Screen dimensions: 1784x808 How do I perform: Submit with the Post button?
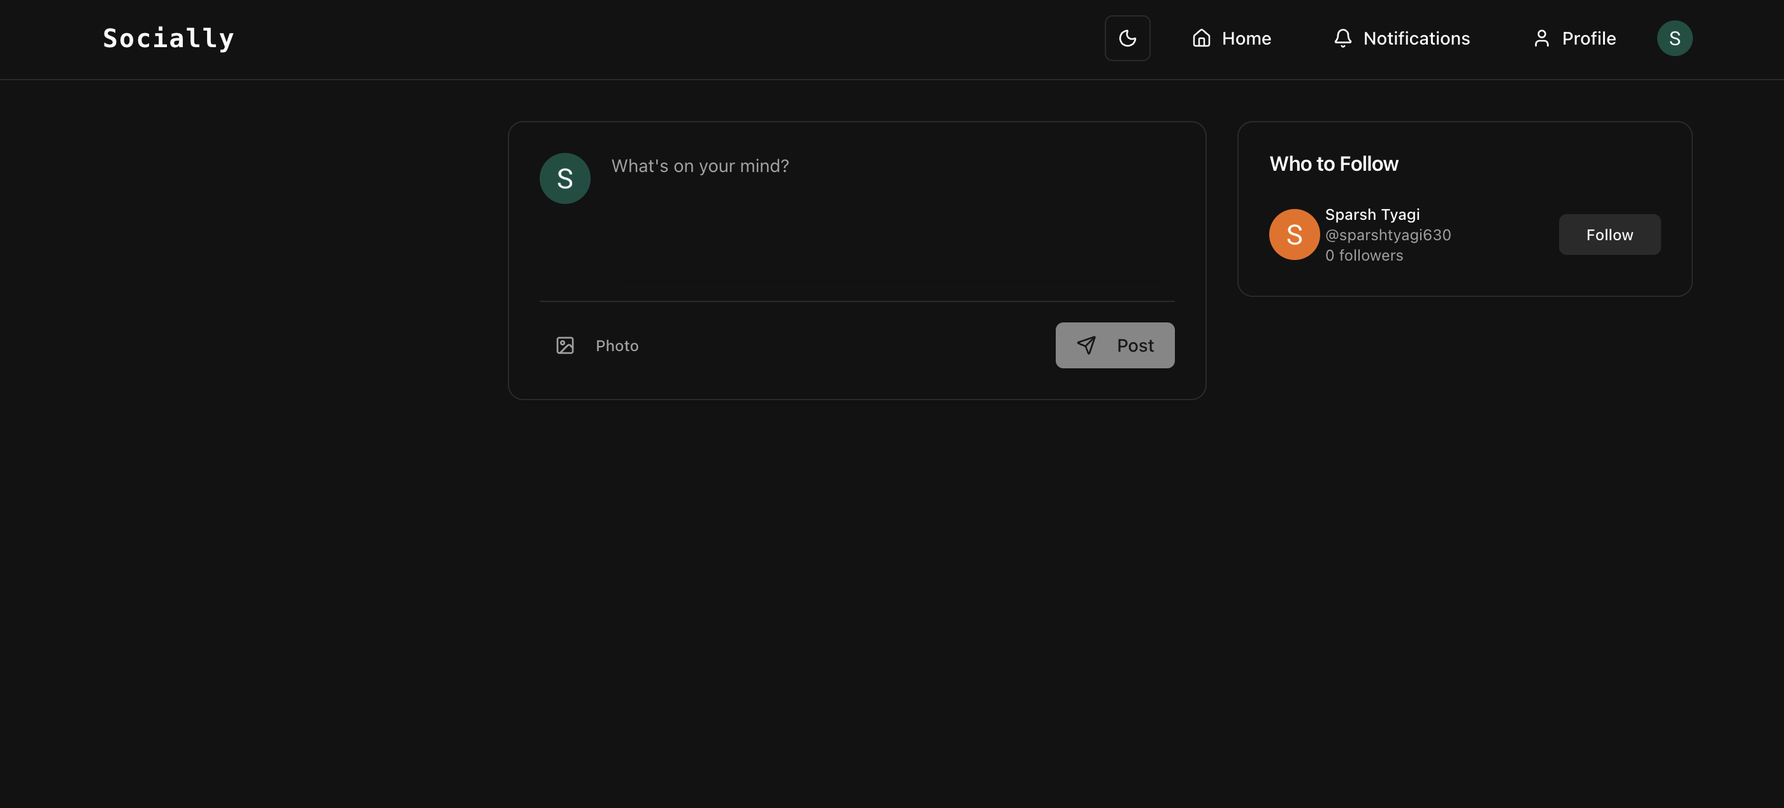tap(1114, 345)
